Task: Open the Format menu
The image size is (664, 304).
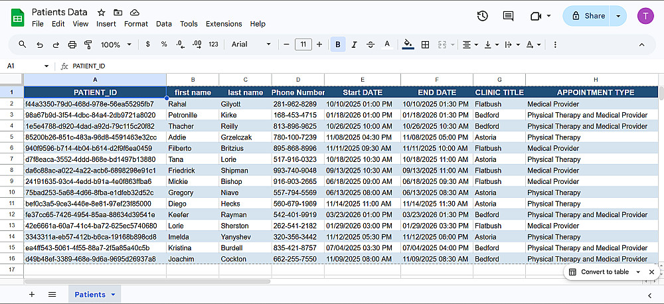Action: tap(136, 24)
